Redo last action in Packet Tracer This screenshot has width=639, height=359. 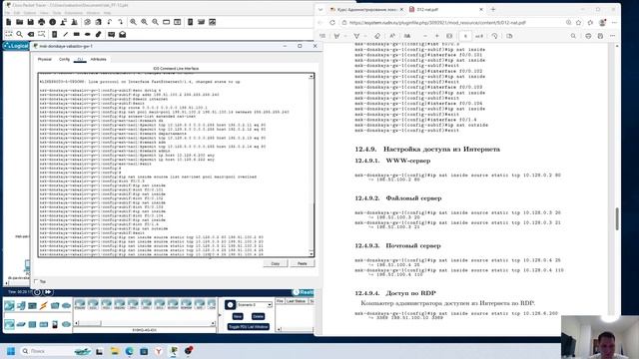(x=121, y=22)
